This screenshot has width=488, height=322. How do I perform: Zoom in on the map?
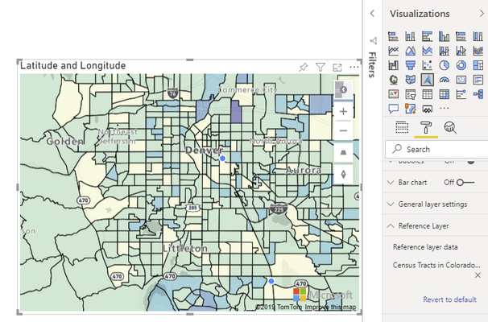[343, 111]
